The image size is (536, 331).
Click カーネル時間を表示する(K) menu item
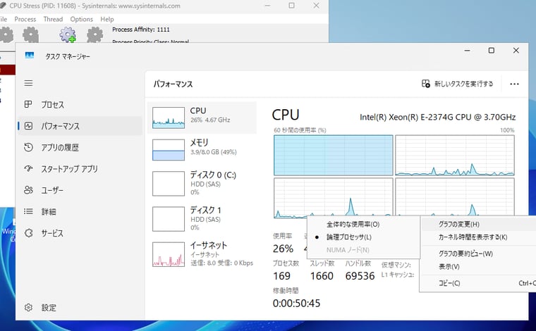coord(477,237)
